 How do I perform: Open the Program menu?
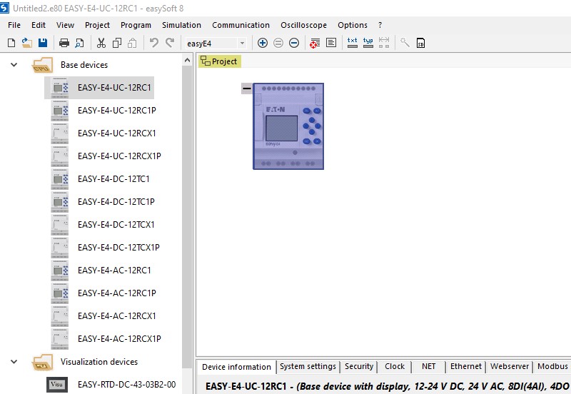tap(136, 25)
